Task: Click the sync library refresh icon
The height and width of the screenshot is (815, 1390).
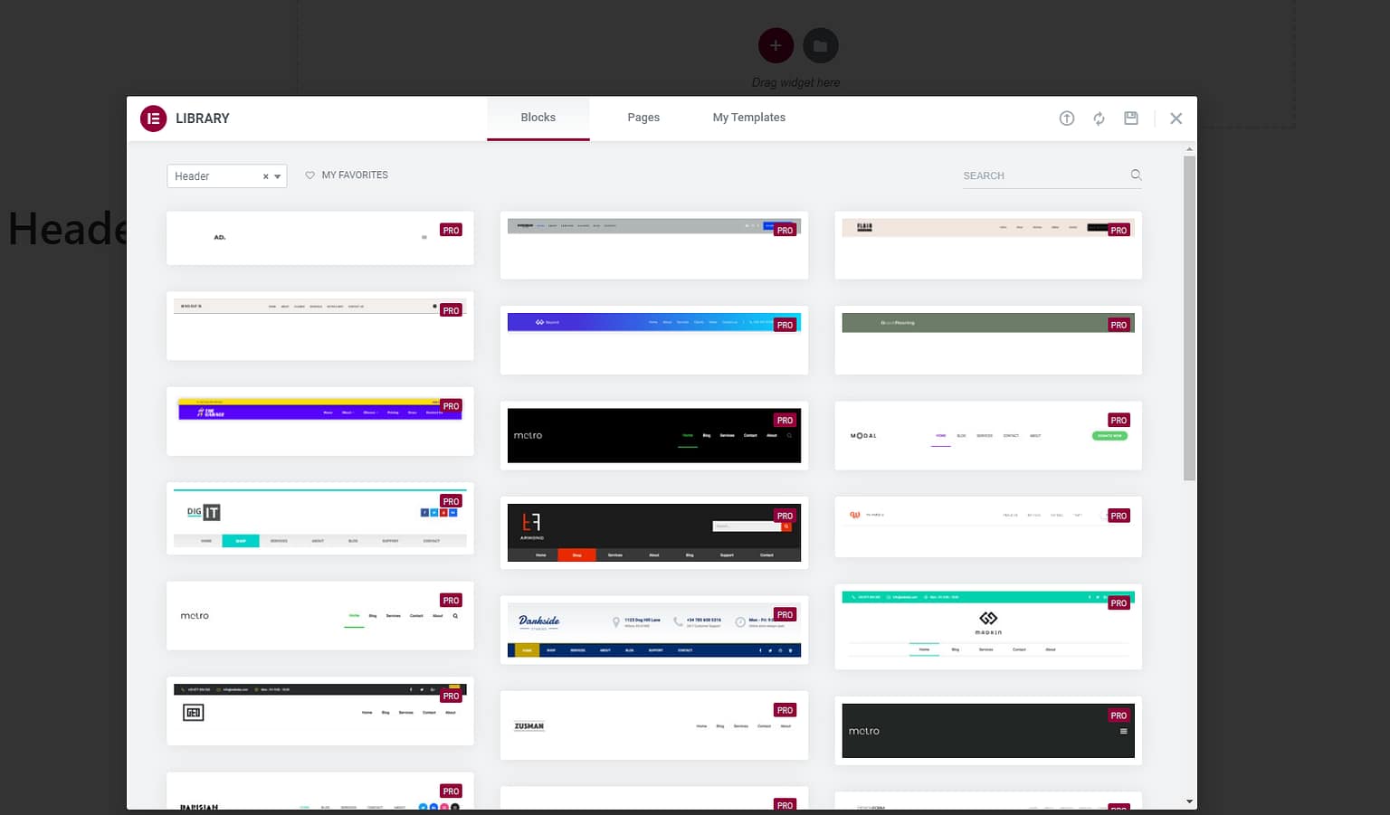Action: pyautogui.click(x=1099, y=118)
